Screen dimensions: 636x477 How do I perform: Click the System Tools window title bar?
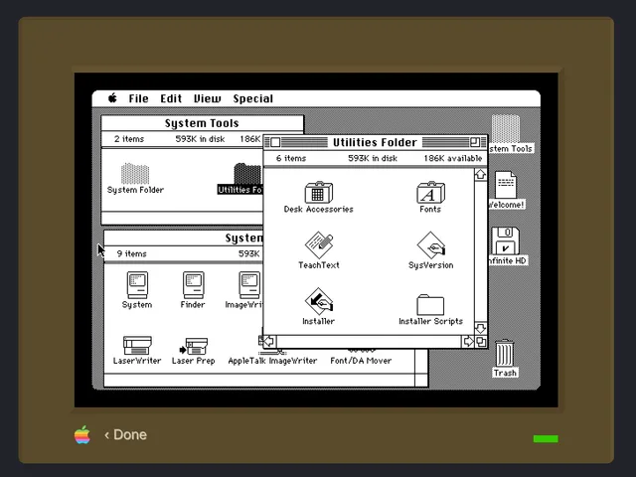pyautogui.click(x=202, y=123)
